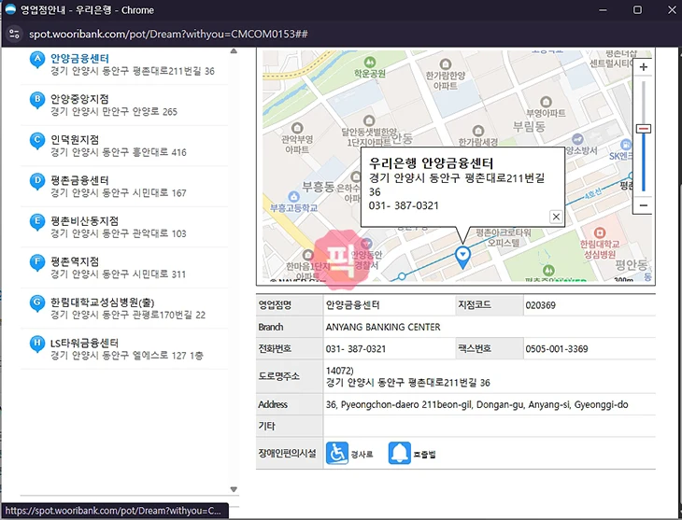
Task: Open 한림대학교성심병원(출) branch details
Action: [102, 302]
